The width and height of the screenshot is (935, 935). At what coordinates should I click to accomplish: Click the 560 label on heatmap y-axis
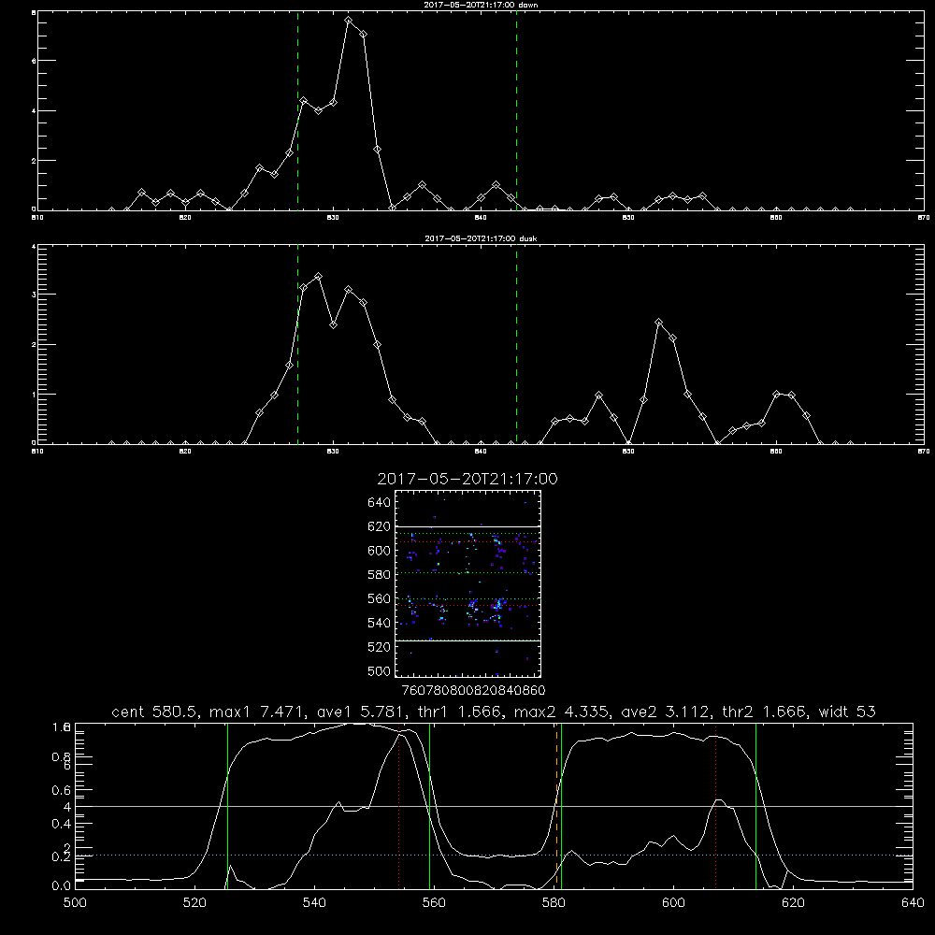pyautogui.click(x=380, y=599)
